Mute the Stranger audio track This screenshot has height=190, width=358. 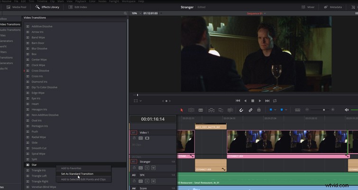click(x=154, y=168)
